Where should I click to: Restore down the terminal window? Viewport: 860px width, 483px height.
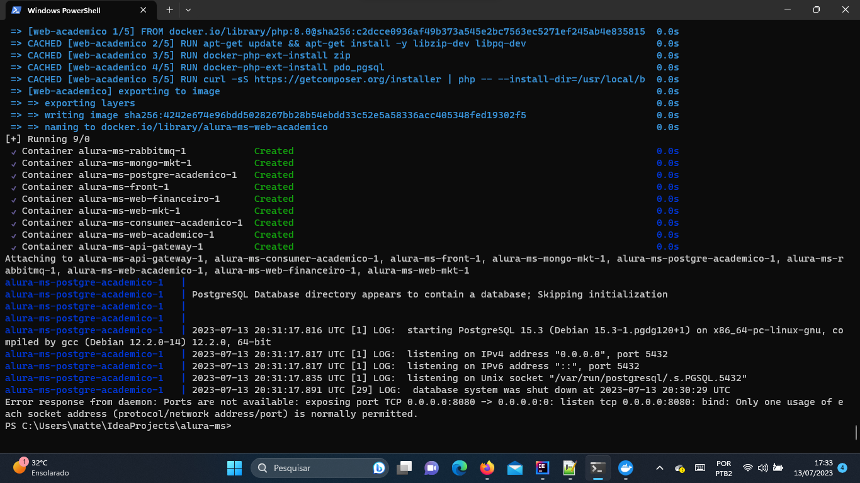pyautogui.click(x=817, y=9)
